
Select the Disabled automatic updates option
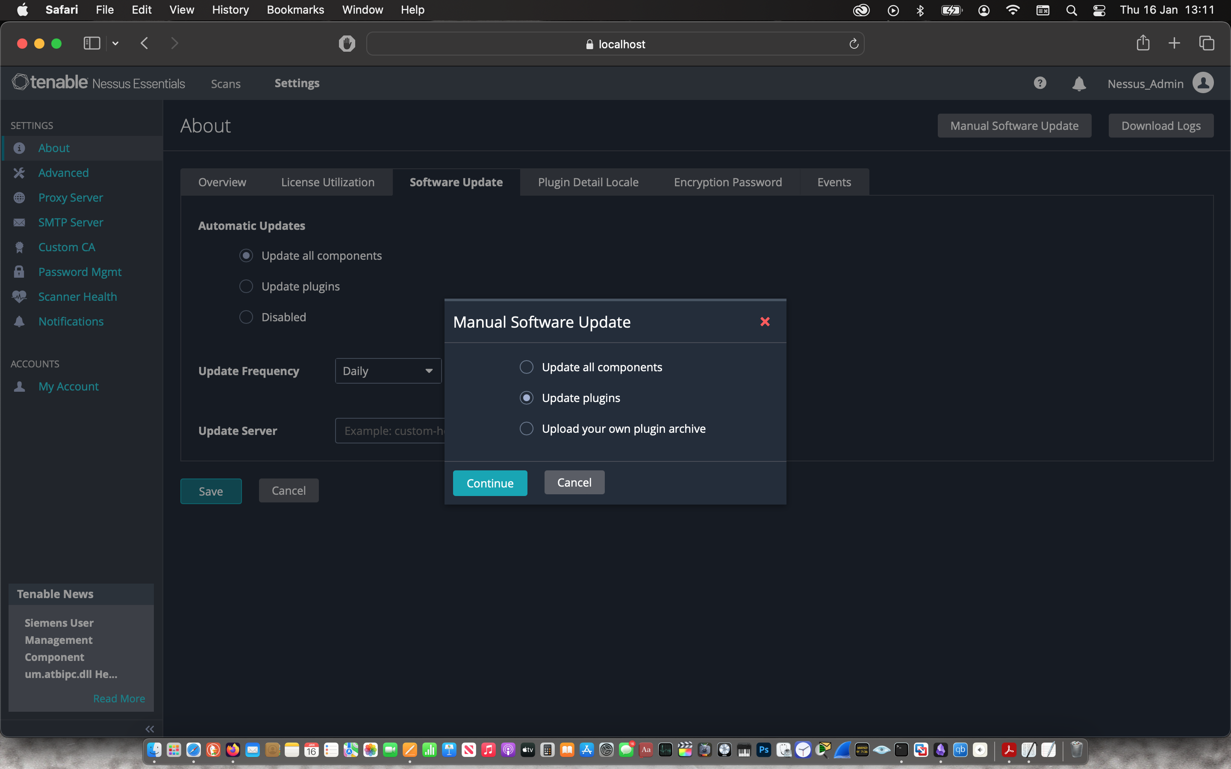tap(246, 317)
